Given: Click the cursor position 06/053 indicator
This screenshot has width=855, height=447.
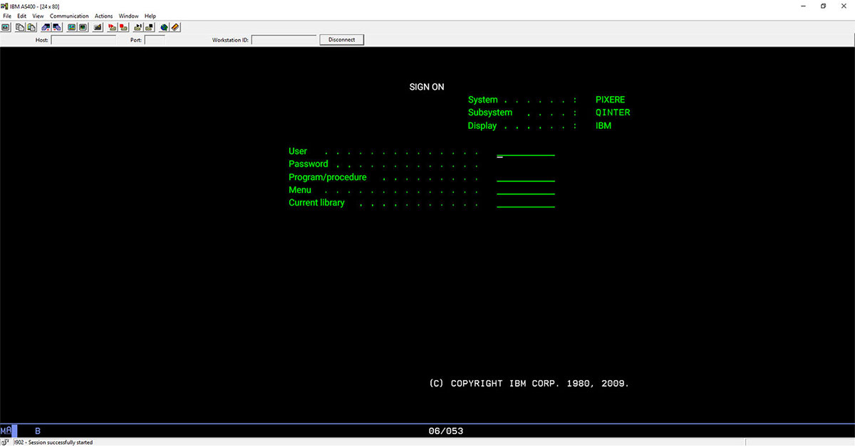Looking at the screenshot, I should 446,431.
